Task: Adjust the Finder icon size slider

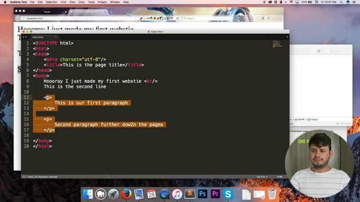Action: 343,123
